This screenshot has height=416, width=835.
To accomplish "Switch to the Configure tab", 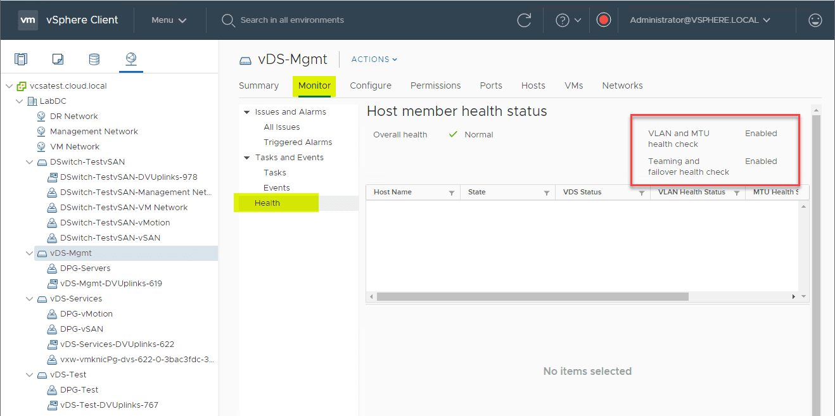I will [371, 85].
